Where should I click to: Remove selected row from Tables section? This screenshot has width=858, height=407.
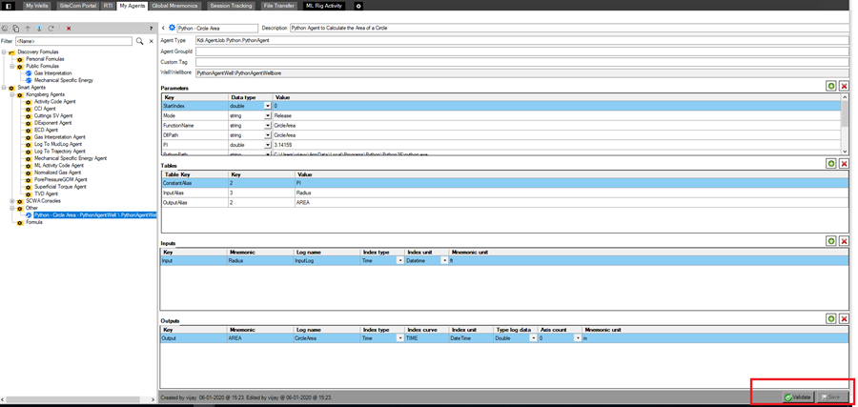point(845,164)
